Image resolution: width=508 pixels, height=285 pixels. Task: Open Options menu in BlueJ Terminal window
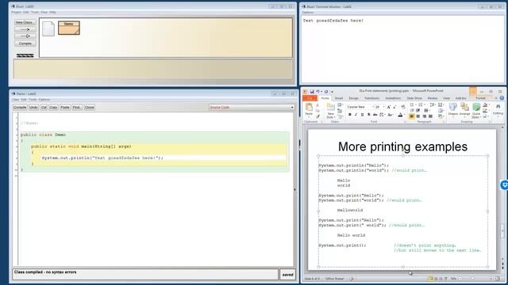point(308,13)
